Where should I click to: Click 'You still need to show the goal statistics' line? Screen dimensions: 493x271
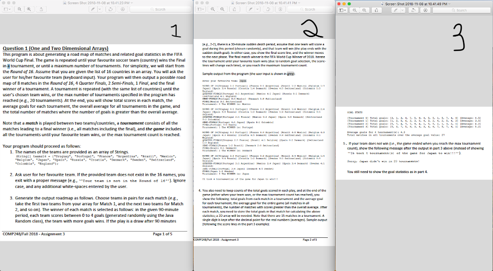[388, 172]
